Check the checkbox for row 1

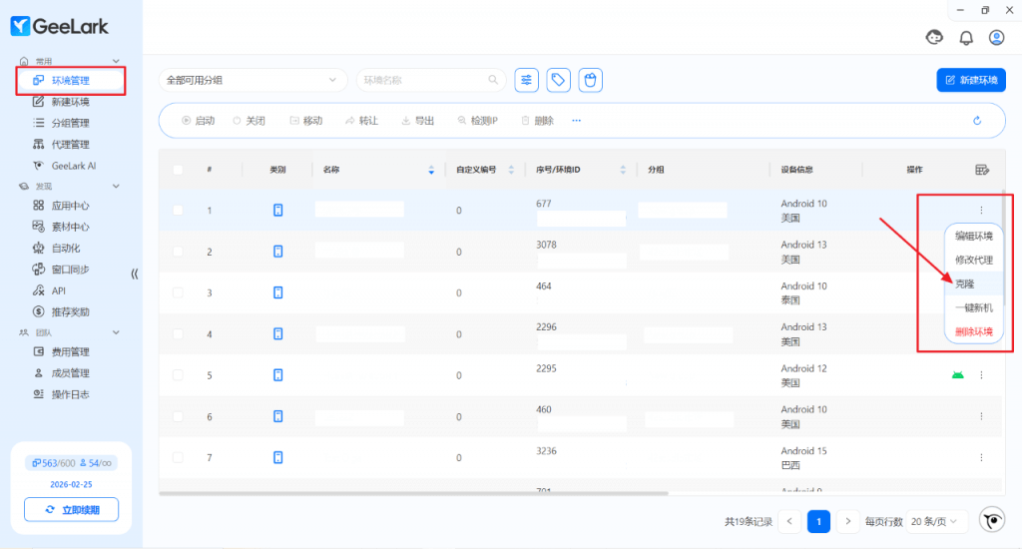pyautogui.click(x=178, y=211)
